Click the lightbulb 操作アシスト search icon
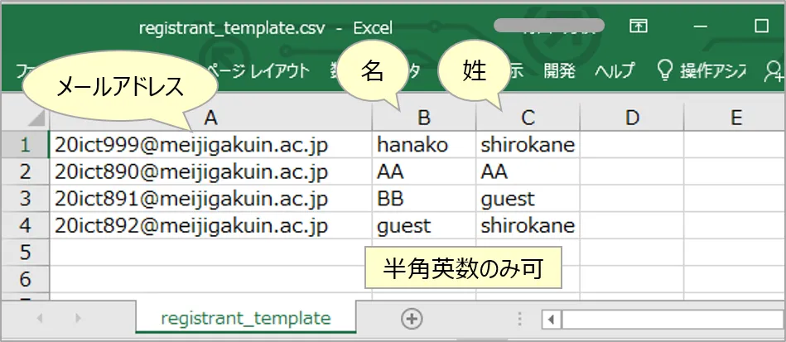 point(663,70)
